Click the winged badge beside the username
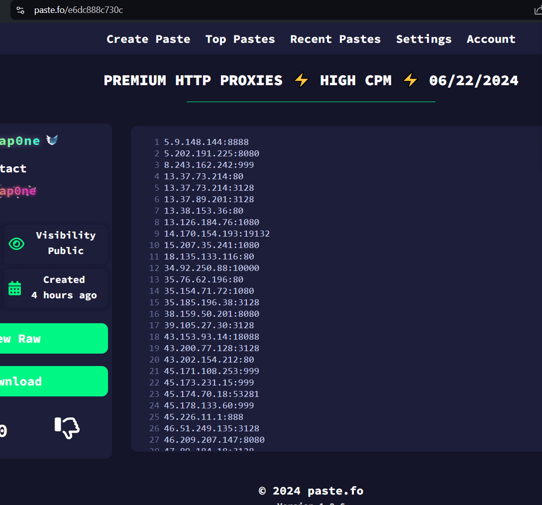542x505 pixels. pyautogui.click(x=52, y=140)
